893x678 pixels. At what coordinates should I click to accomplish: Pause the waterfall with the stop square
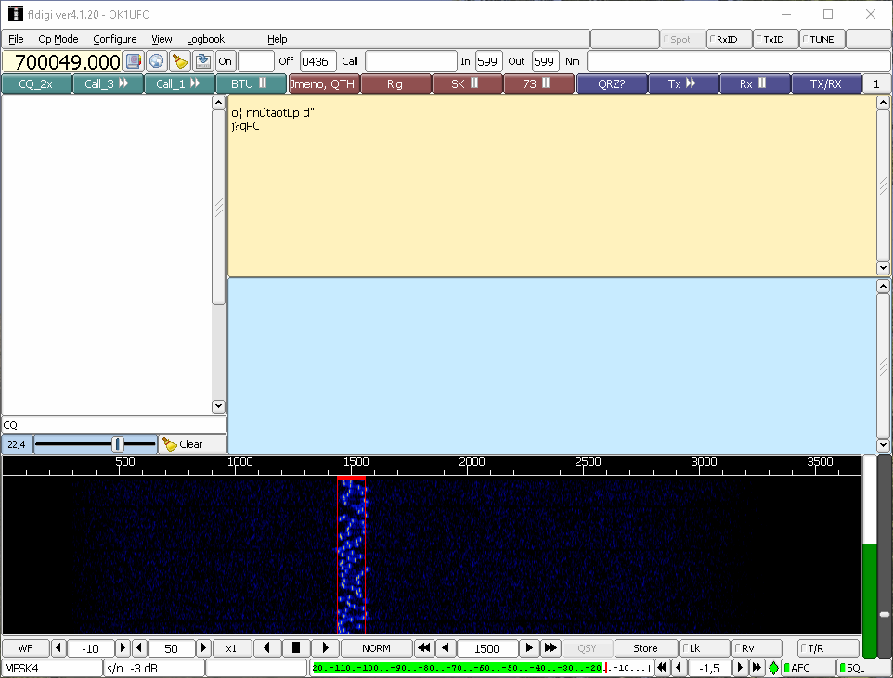tap(296, 648)
